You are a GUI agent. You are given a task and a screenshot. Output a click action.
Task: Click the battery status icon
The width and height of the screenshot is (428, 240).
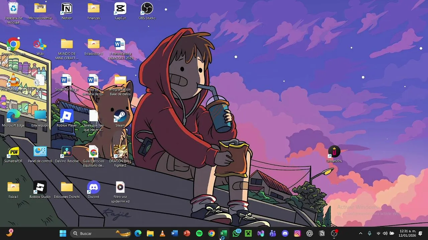coord(392,233)
